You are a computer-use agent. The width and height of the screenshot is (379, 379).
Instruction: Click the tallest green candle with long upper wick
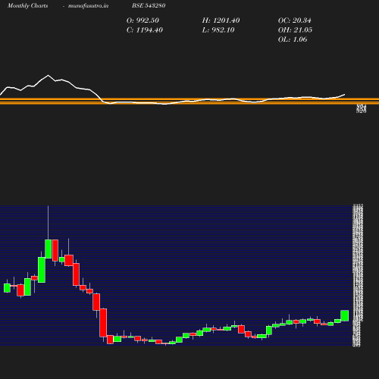tap(49, 249)
